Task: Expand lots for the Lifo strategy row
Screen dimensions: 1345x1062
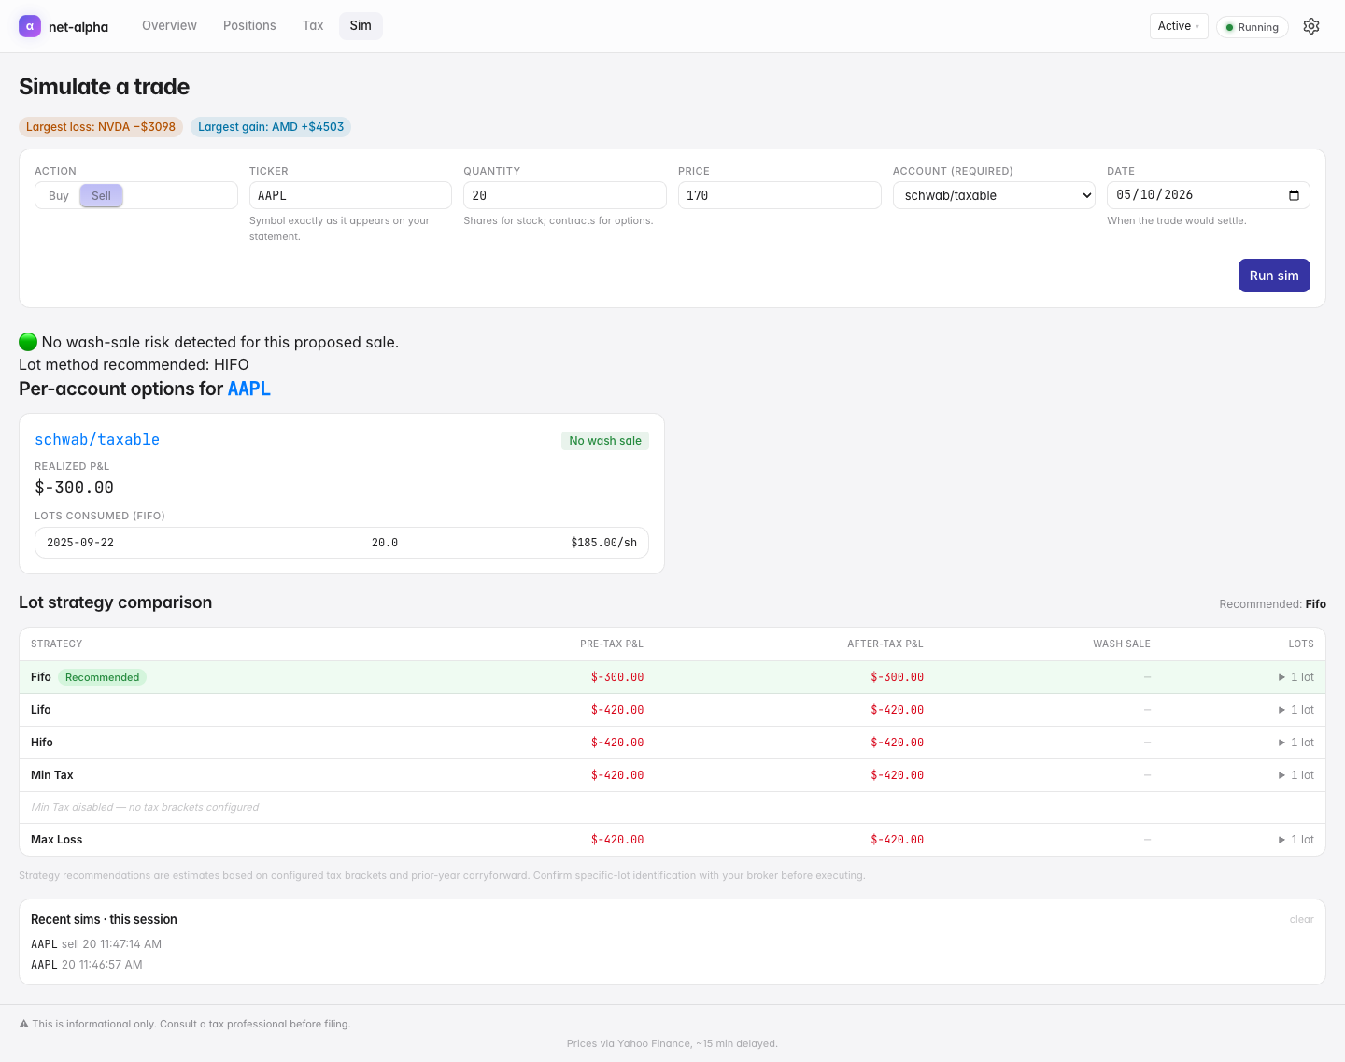Action: click(1295, 710)
